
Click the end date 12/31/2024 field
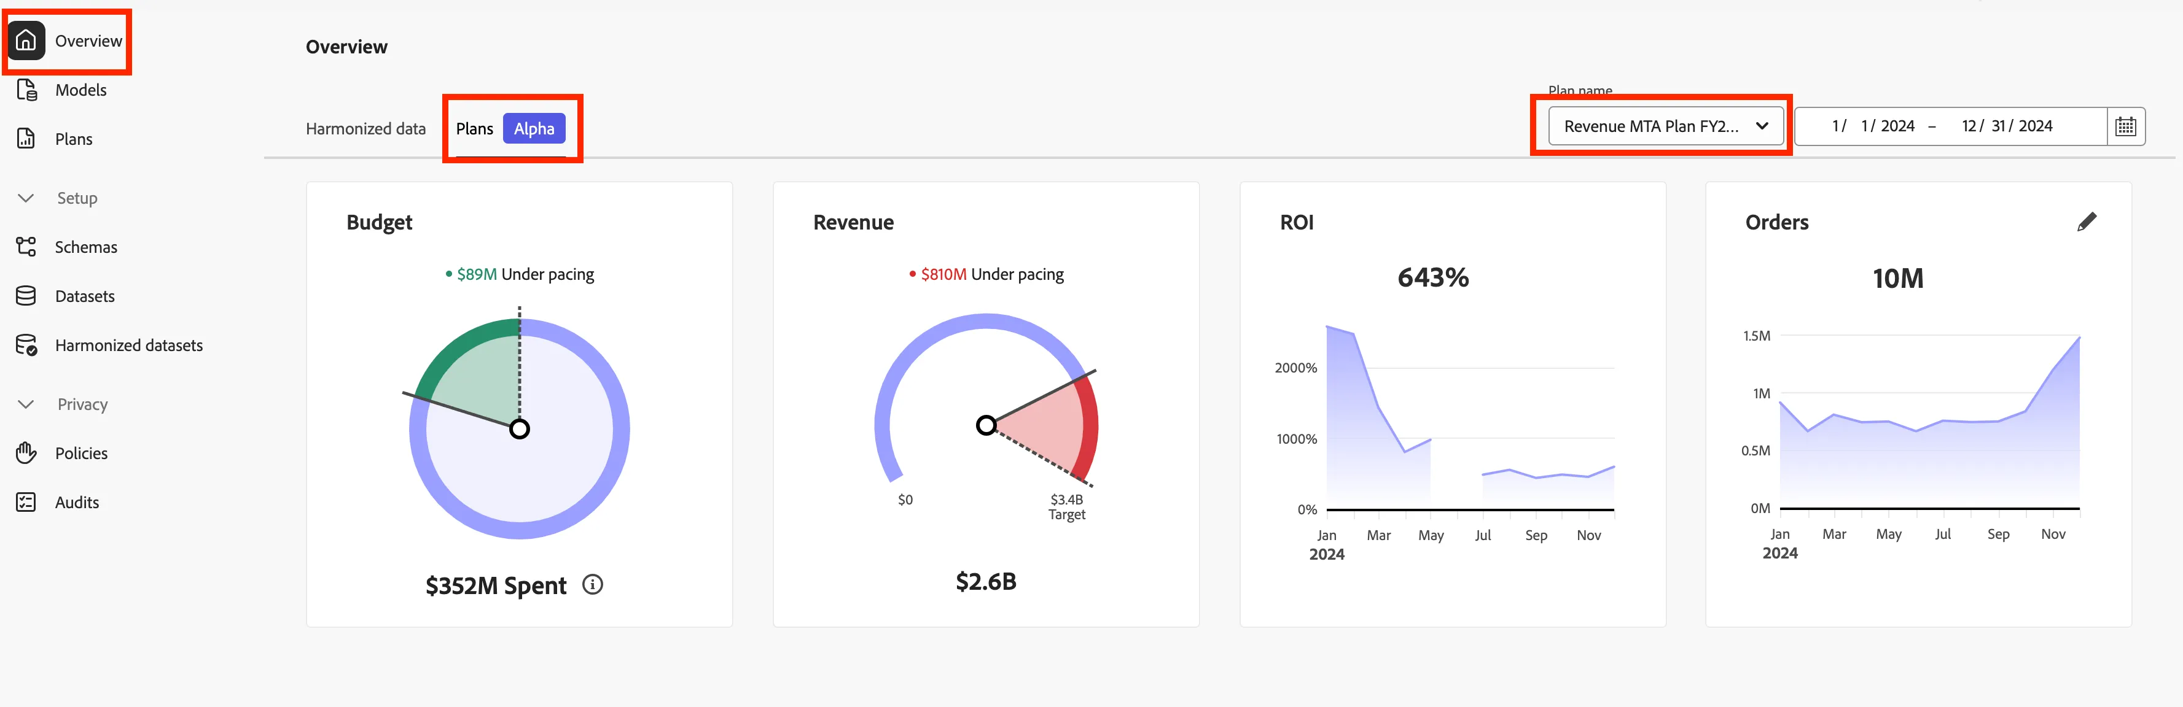click(x=2006, y=126)
